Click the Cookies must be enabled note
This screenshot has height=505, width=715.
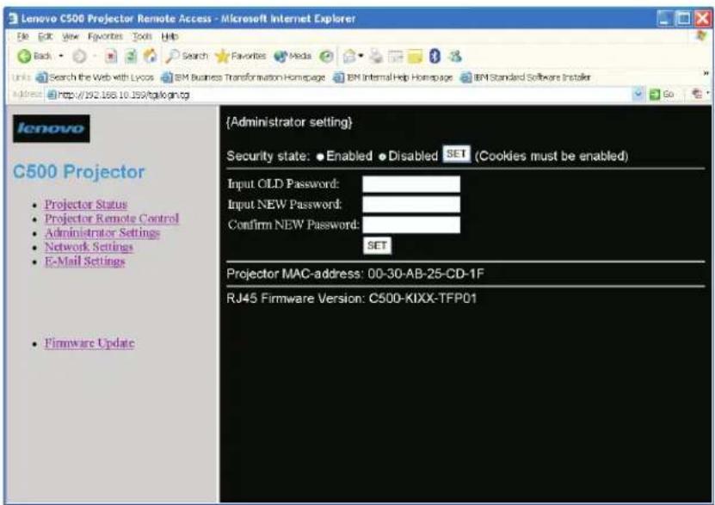tap(552, 156)
